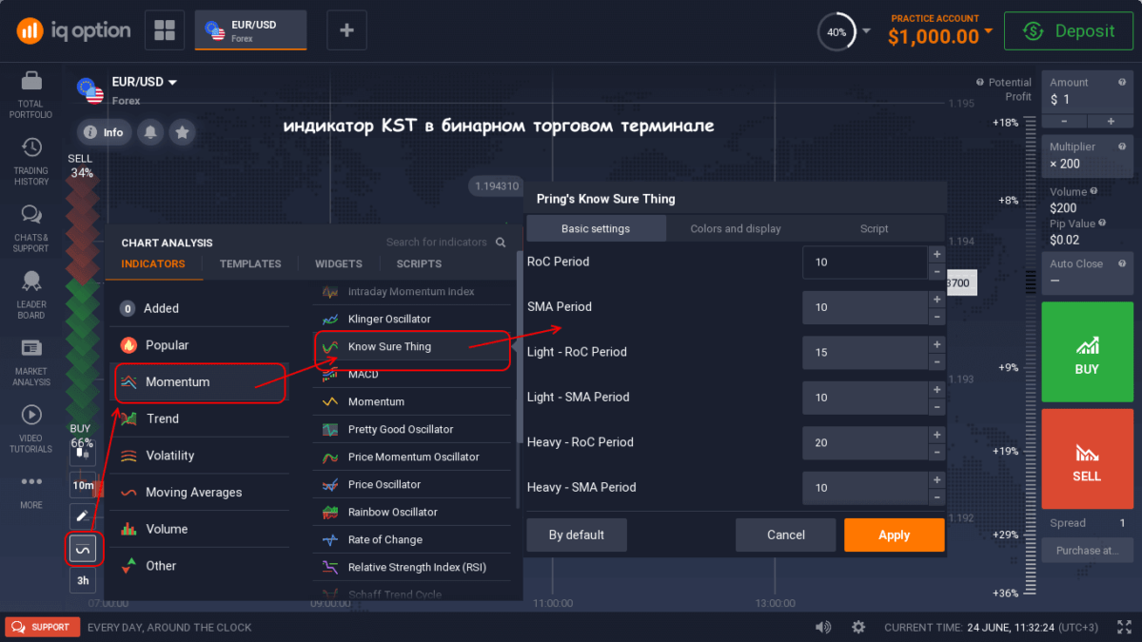Click the Heavy - RoC Period input field
Image resolution: width=1142 pixels, height=642 pixels.
[x=863, y=442]
